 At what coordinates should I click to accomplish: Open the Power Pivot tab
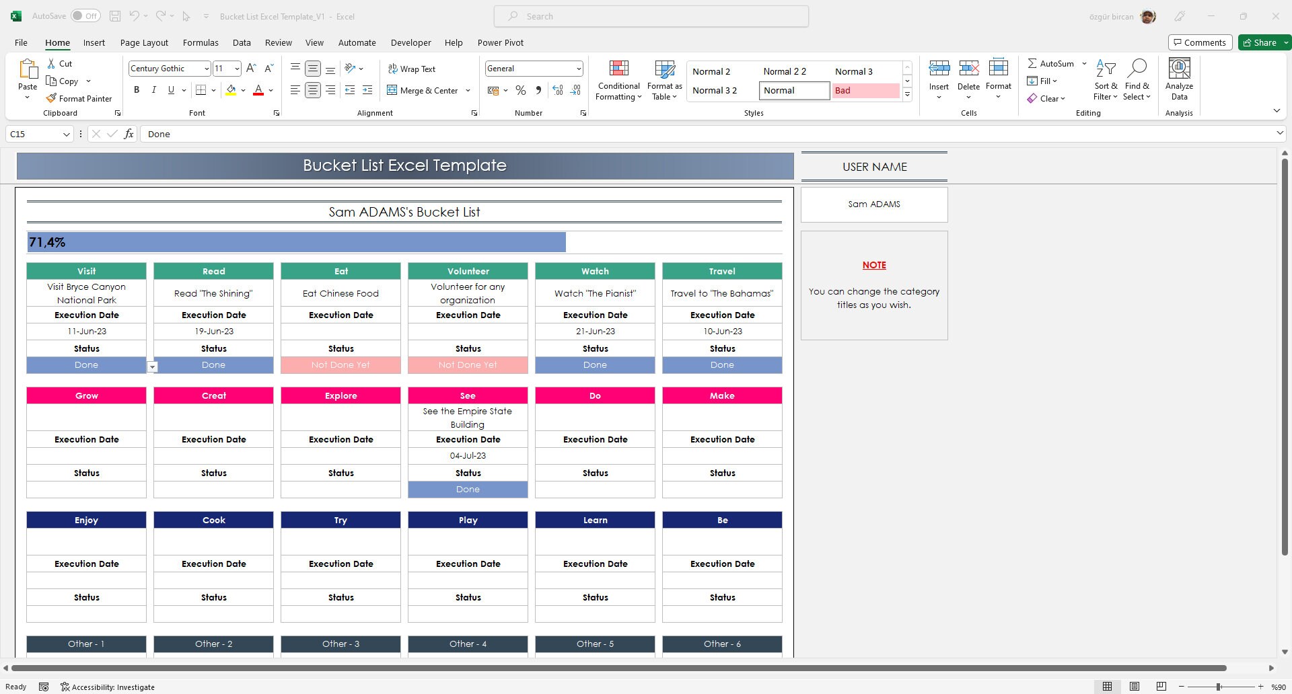[501, 42]
